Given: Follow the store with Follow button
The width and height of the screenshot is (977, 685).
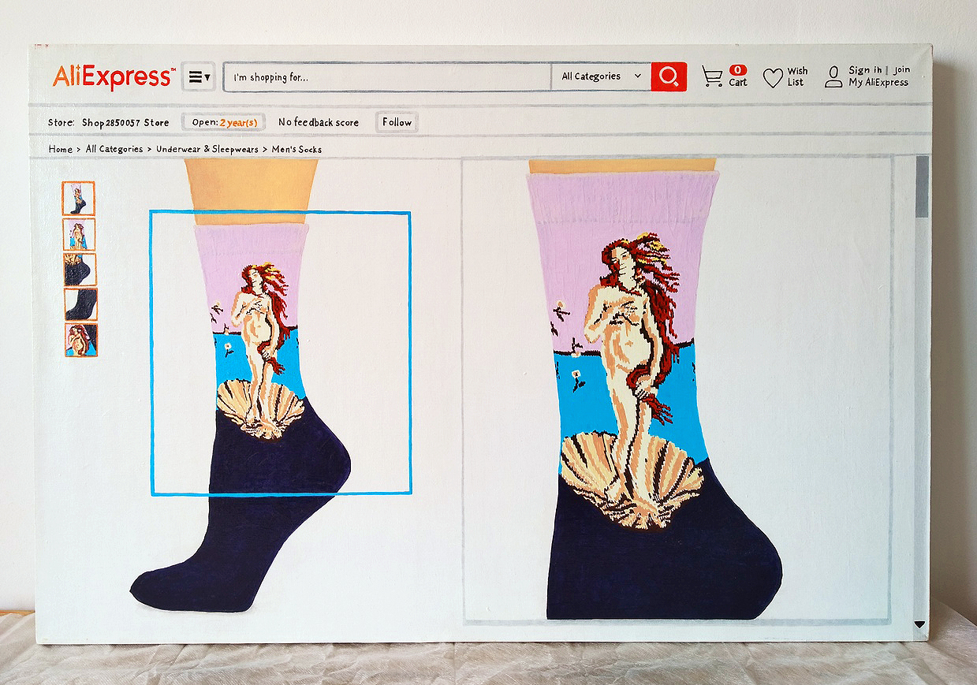Looking at the screenshot, I should tap(397, 122).
